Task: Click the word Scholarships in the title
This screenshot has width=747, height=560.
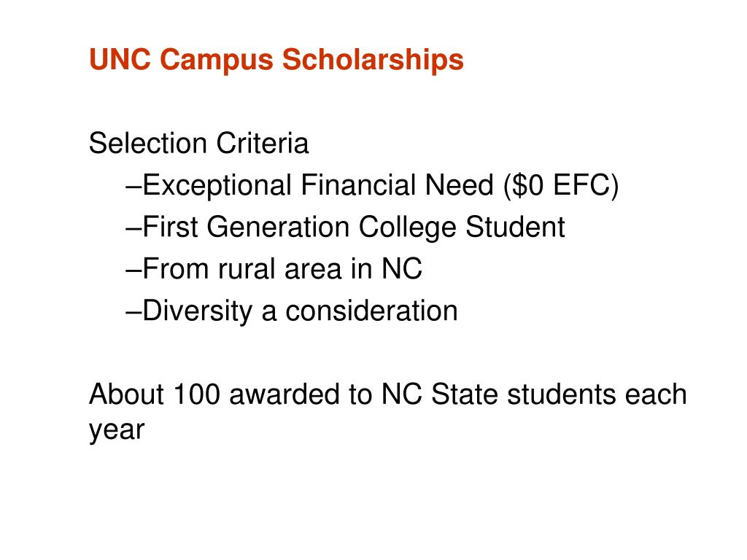Action: coord(373,60)
